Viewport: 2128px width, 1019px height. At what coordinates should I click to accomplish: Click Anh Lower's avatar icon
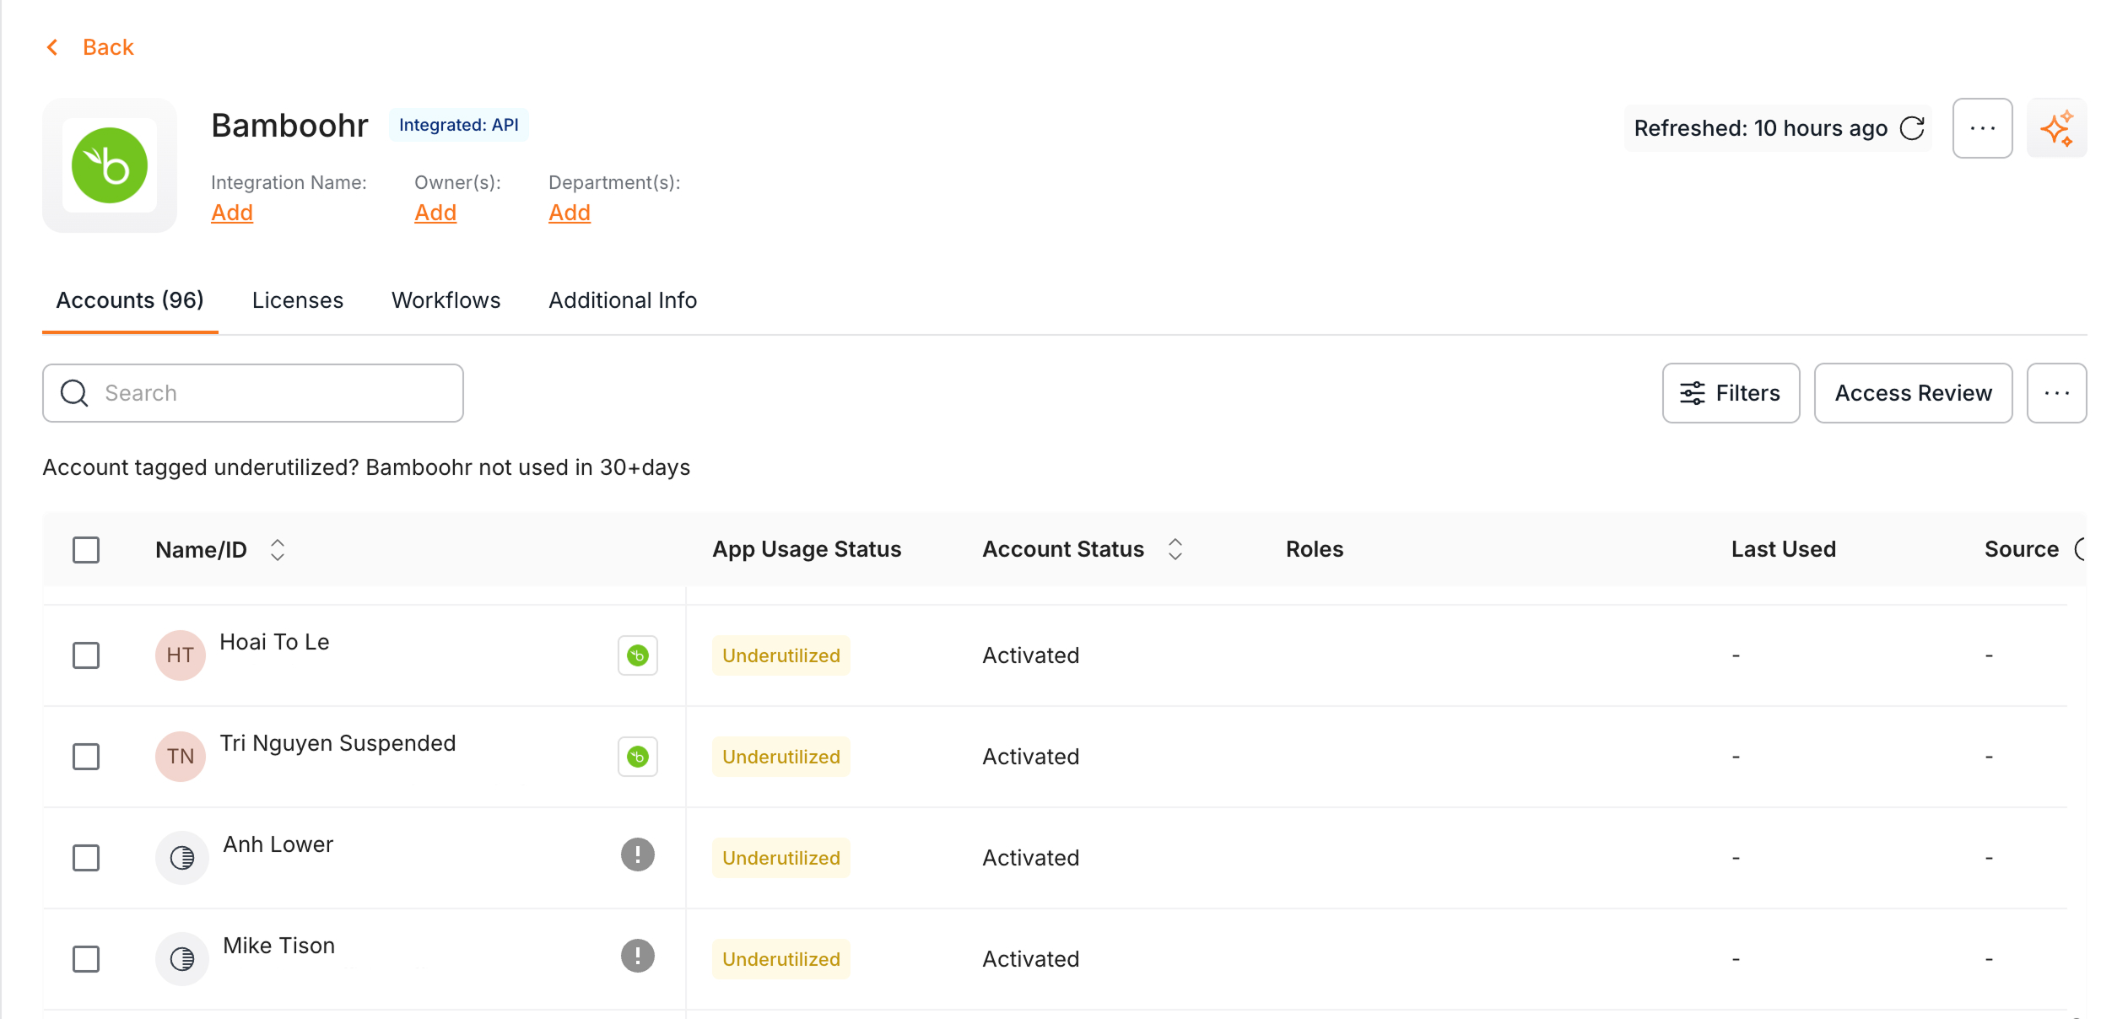pyautogui.click(x=182, y=858)
